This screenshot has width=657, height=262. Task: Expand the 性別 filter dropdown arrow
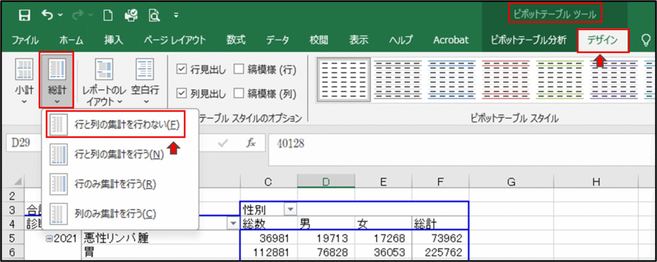289,209
